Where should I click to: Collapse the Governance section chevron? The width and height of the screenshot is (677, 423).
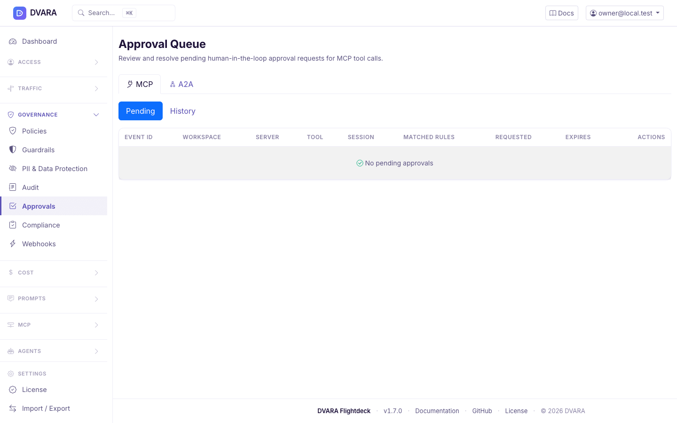coord(96,115)
